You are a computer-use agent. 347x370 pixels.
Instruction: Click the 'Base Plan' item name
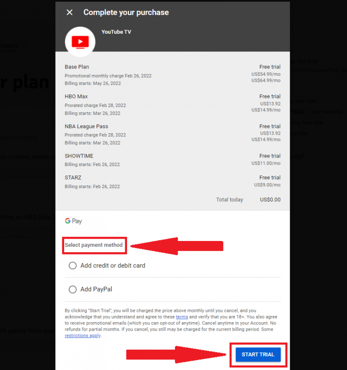[77, 67]
